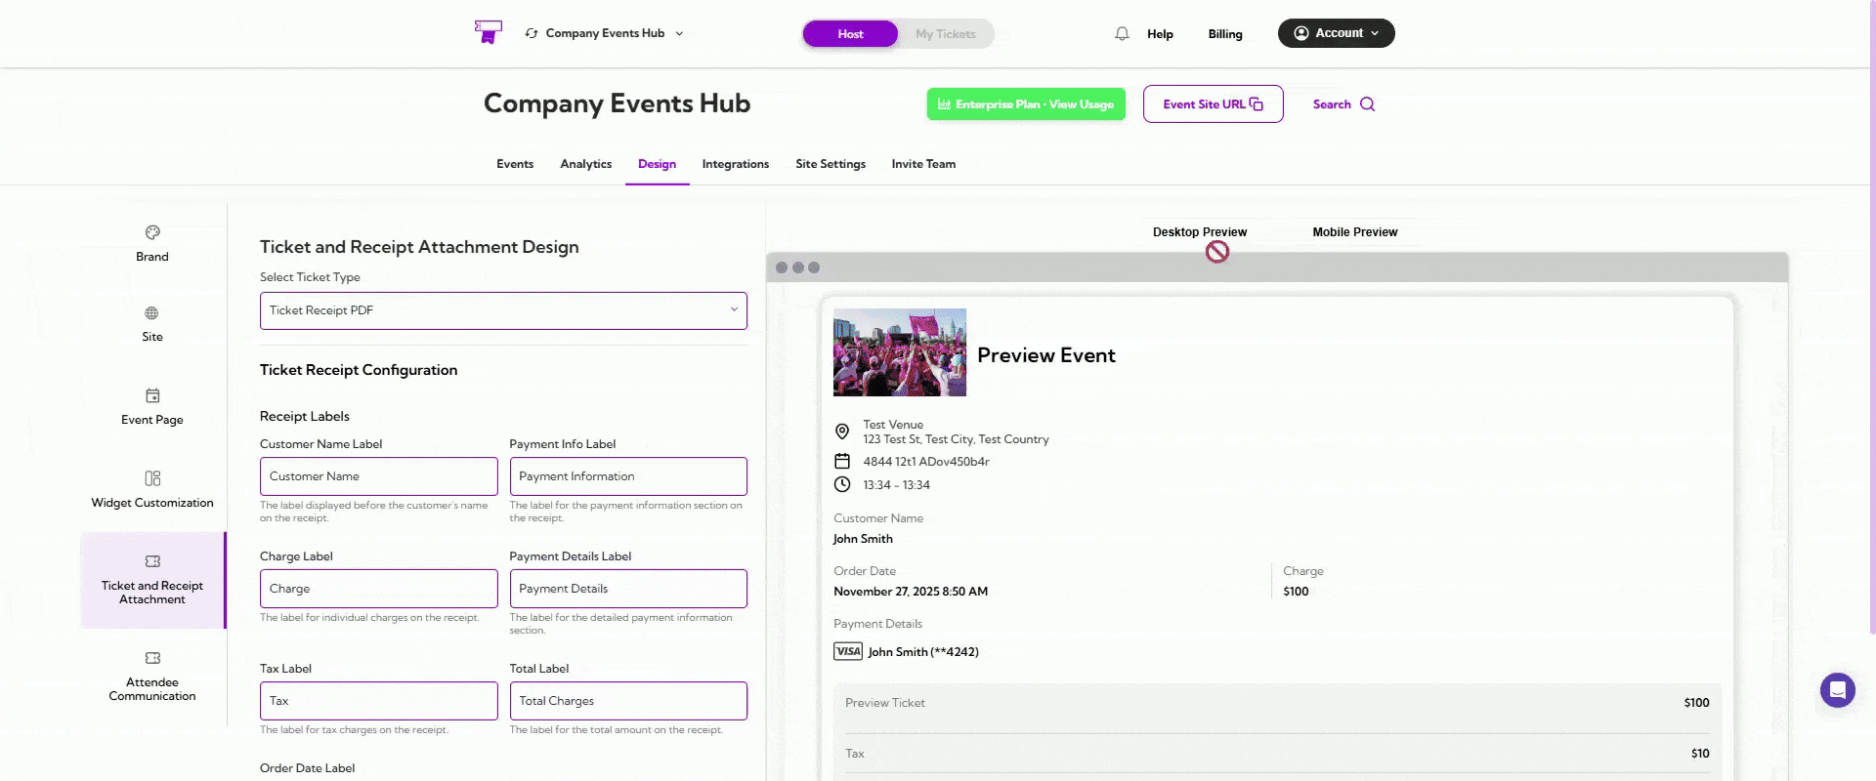The image size is (1876, 781).
Task: Open the chat support bubble
Action: tap(1837, 690)
